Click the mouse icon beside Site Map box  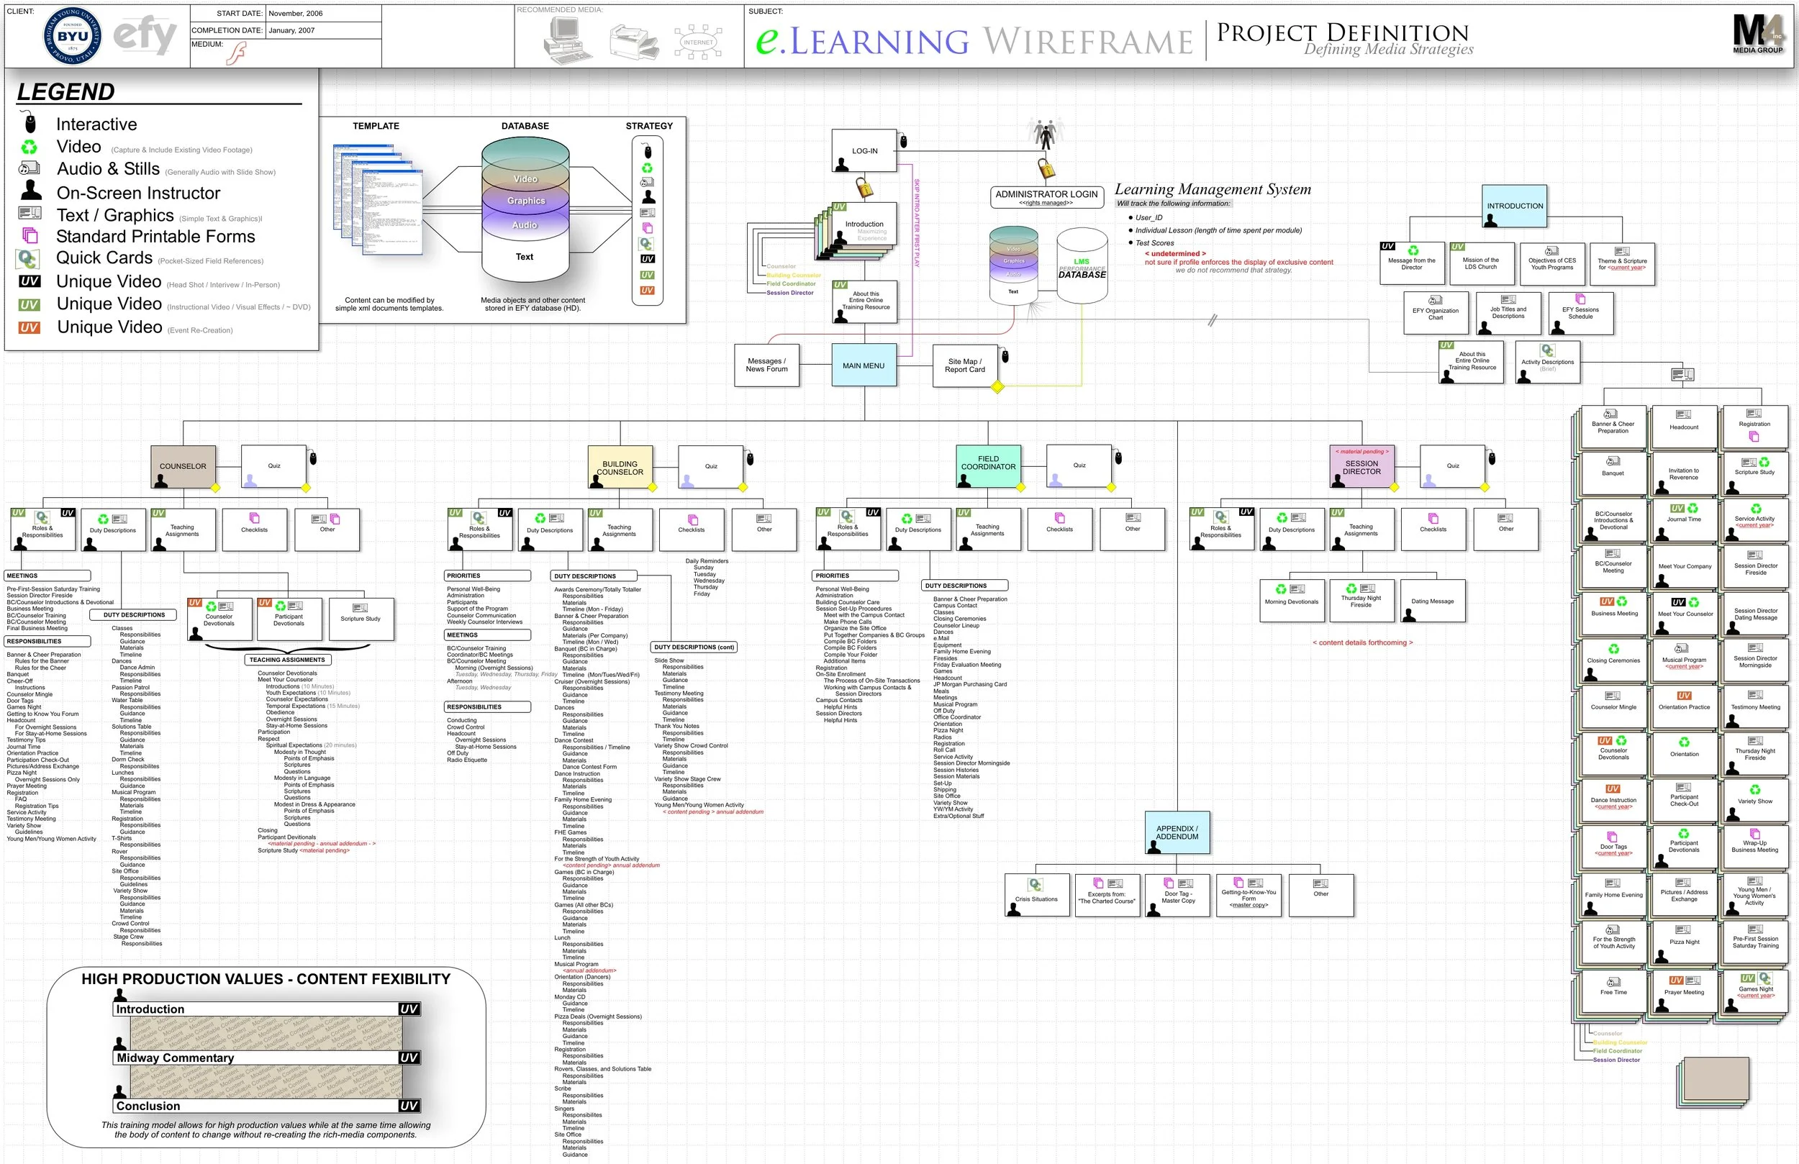click(x=1005, y=356)
